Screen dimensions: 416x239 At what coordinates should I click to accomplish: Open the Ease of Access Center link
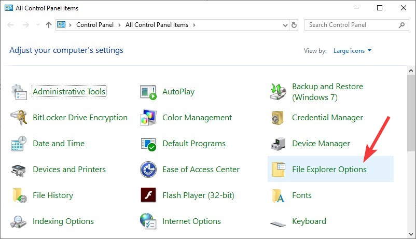(x=201, y=169)
